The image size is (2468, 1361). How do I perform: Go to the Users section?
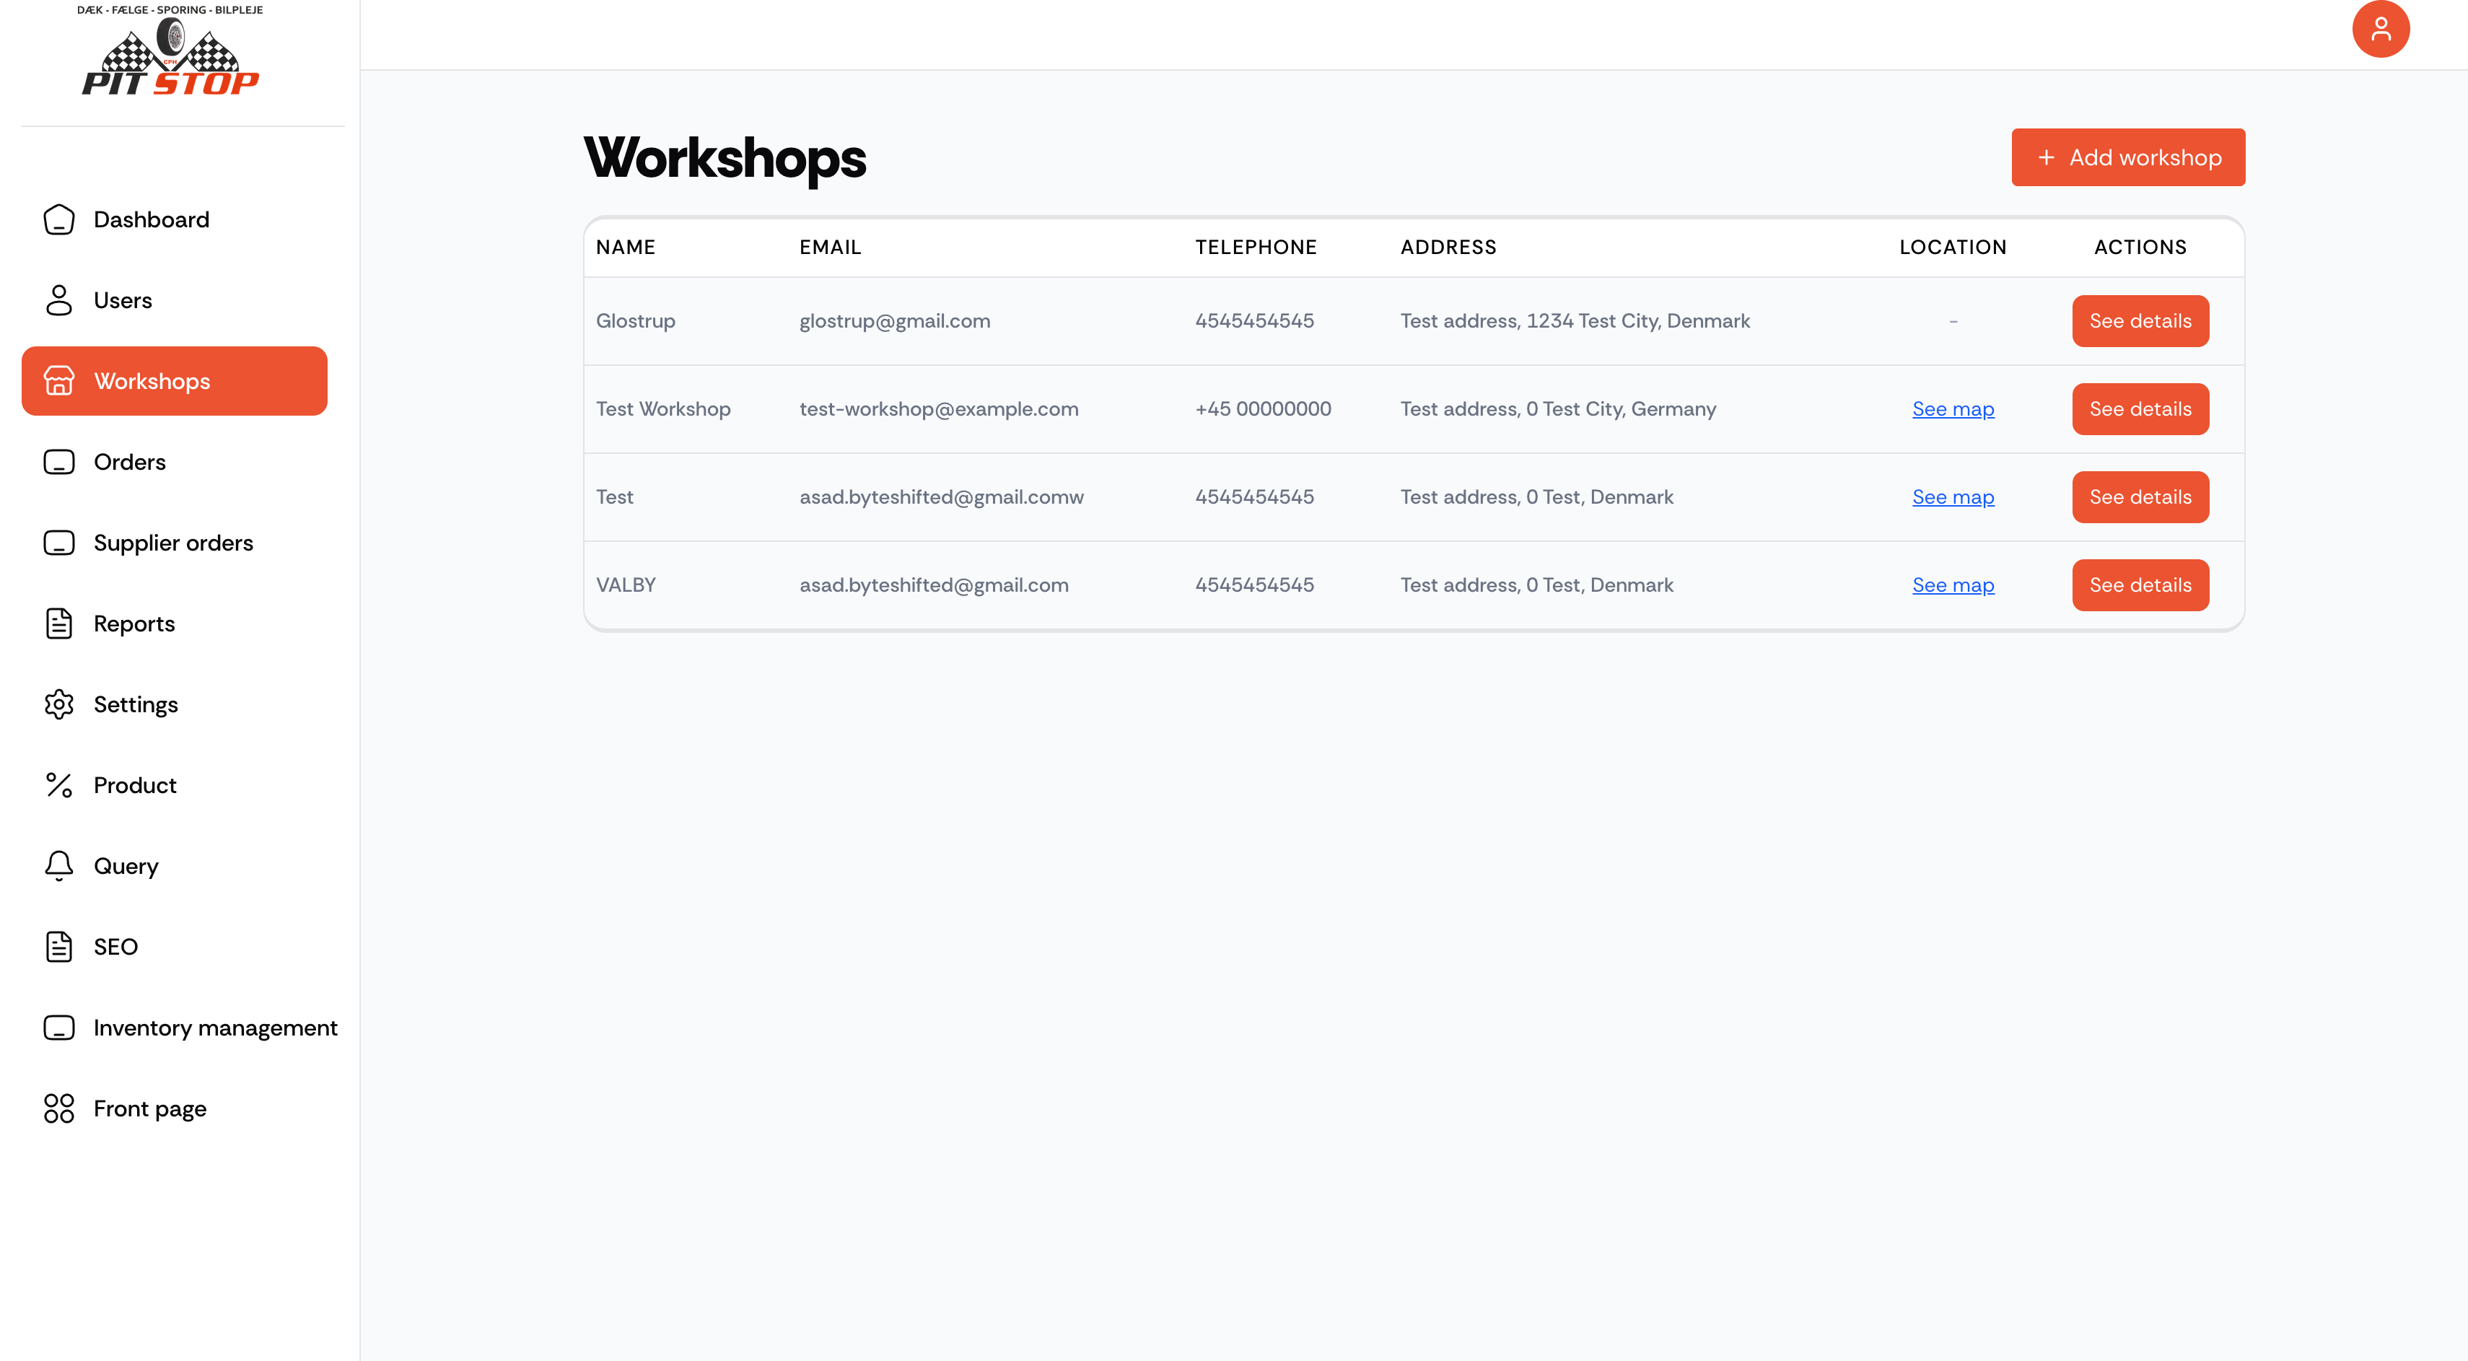175,299
